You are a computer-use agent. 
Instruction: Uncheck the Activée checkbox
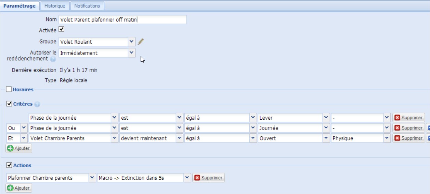[x=62, y=30]
